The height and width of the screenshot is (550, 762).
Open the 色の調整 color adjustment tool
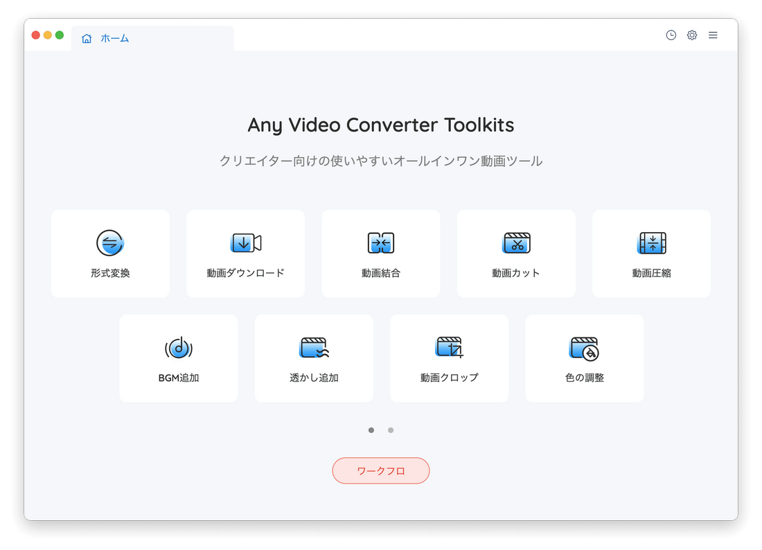(585, 358)
